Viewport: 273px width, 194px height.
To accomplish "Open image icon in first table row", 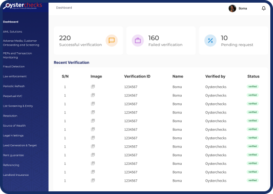I will (93, 87).
